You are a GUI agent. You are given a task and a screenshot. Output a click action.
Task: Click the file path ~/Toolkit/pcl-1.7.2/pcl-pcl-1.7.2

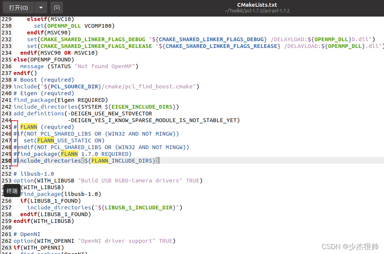tap(257, 11)
